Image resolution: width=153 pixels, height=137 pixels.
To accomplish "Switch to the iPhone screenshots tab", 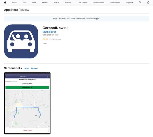I will 34,68.
